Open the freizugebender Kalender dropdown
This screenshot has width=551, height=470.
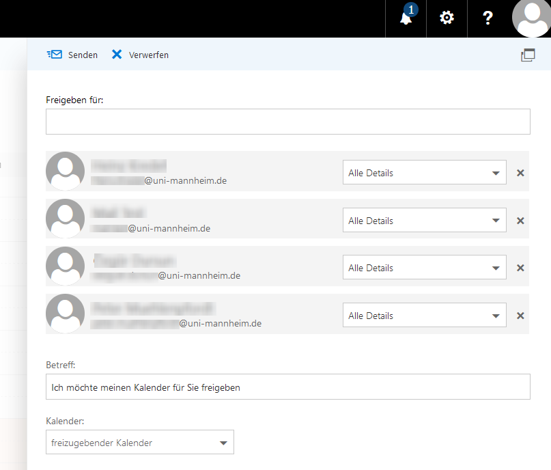coord(140,442)
